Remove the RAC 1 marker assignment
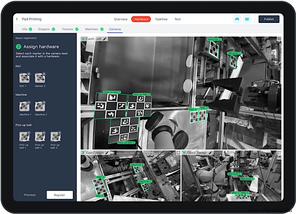 28,74
